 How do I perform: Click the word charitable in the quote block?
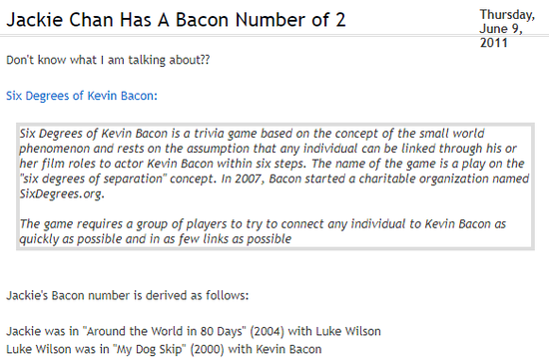coord(387,179)
